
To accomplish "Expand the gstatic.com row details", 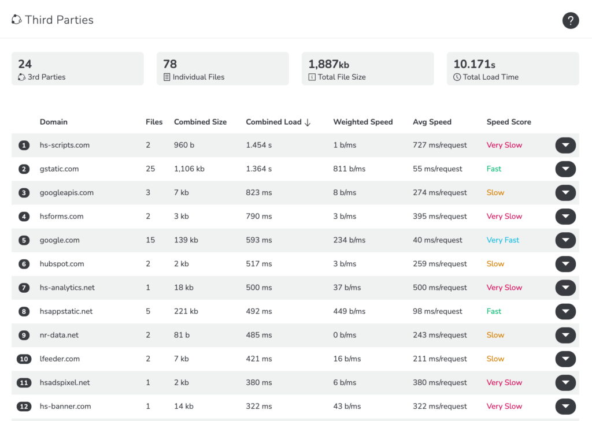I will tap(565, 169).
